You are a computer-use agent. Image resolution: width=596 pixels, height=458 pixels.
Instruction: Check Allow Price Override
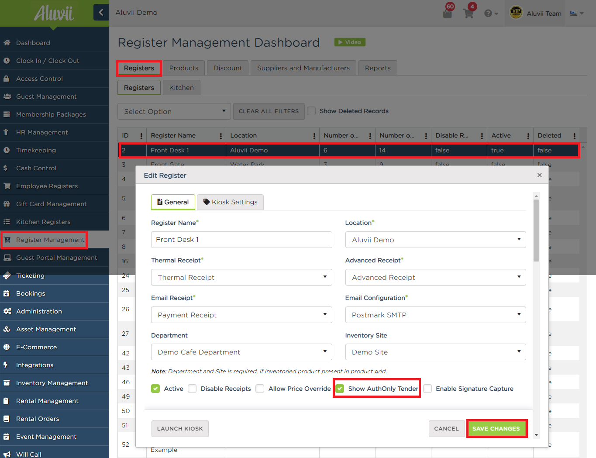(260, 389)
